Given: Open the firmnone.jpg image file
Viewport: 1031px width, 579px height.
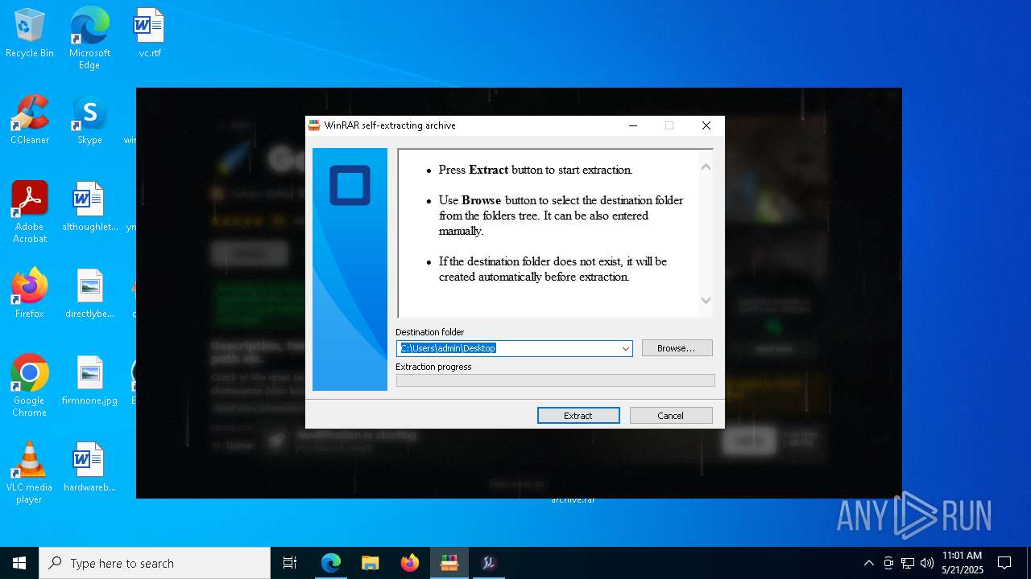Looking at the screenshot, I should (89, 381).
